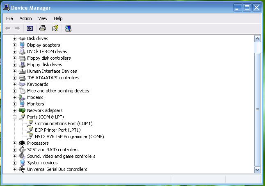This screenshot has width=265, height=186.
Task: Select ECP Printer Port (LPT1)
Action: (x=58, y=130)
